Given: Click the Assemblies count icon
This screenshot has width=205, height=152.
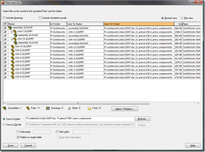Looking at the screenshot, I should (4, 108).
